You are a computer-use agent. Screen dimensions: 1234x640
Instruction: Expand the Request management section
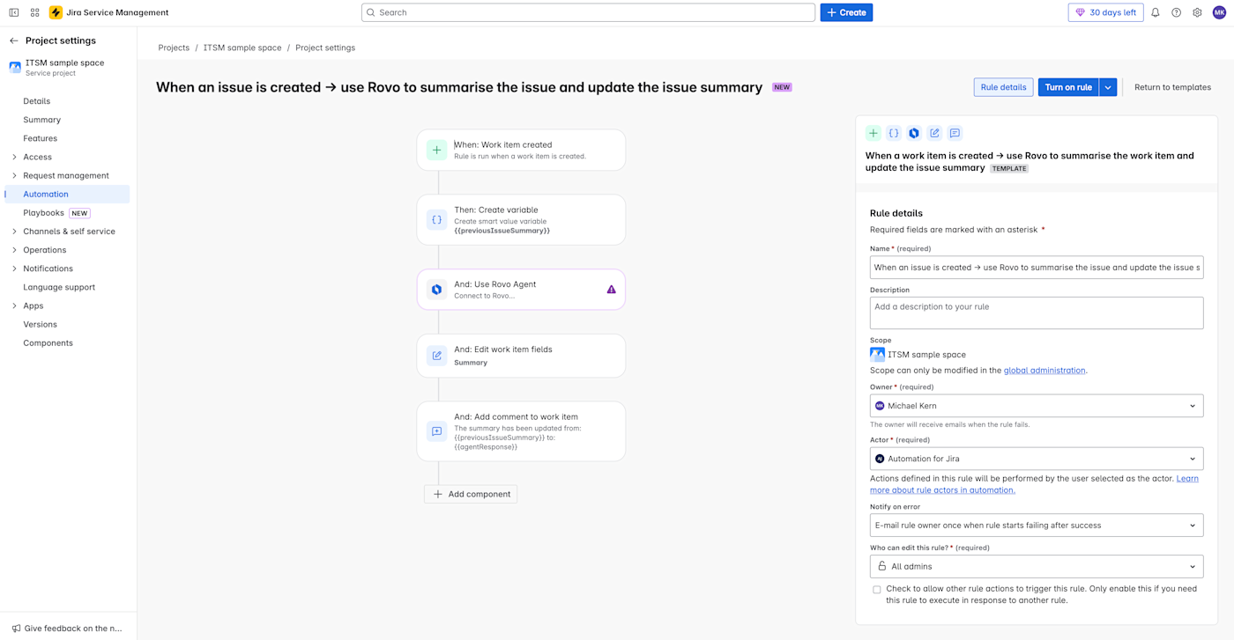[x=14, y=175]
